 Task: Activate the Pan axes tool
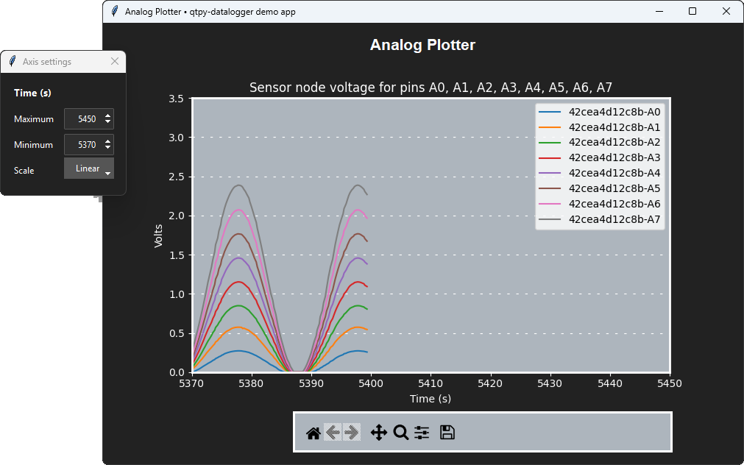click(379, 433)
